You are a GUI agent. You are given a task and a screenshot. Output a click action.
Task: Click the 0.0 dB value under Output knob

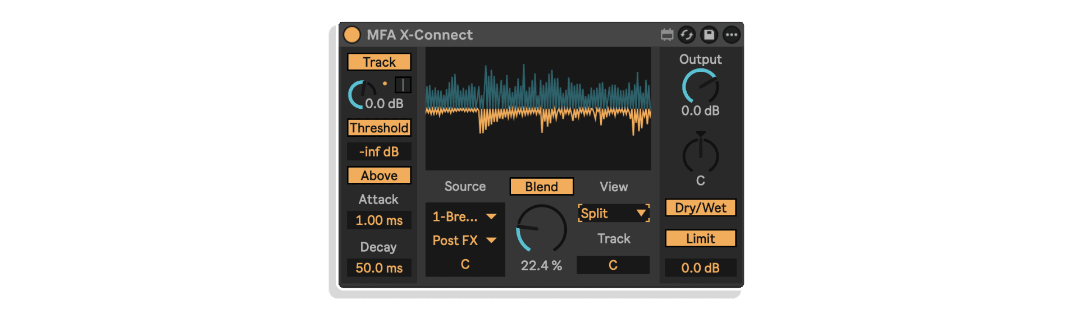[700, 110]
